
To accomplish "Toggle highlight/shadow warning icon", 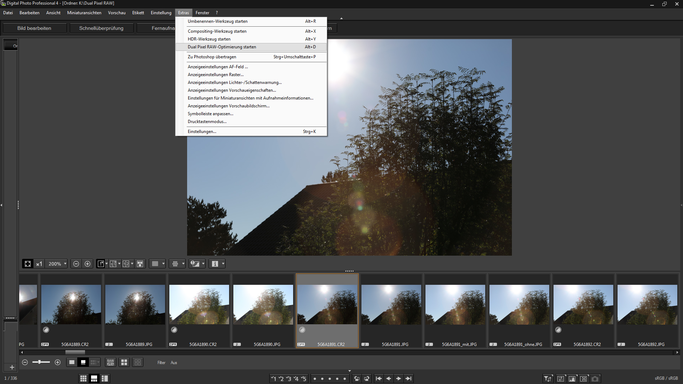I will [x=195, y=264].
